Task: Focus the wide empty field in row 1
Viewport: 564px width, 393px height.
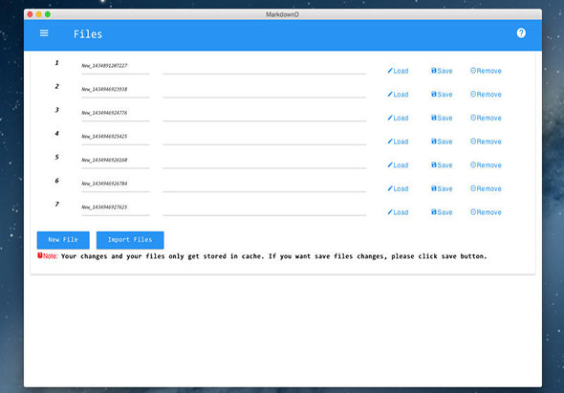Action: click(x=265, y=67)
